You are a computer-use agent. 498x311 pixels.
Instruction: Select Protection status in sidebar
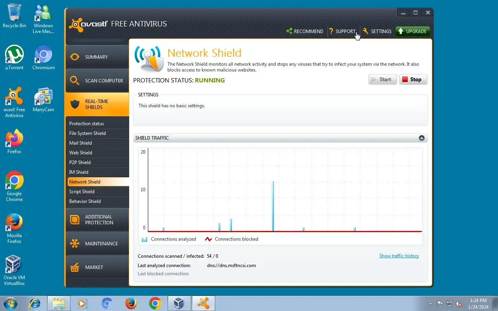pyautogui.click(x=97, y=124)
